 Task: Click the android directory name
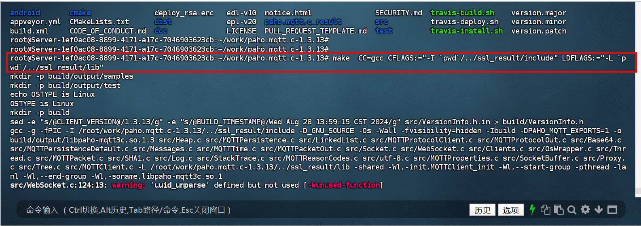click(x=25, y=13)
